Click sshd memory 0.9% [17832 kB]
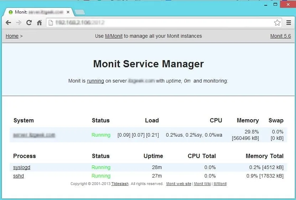This screenshot has height=200, width=296. [265, 176]
